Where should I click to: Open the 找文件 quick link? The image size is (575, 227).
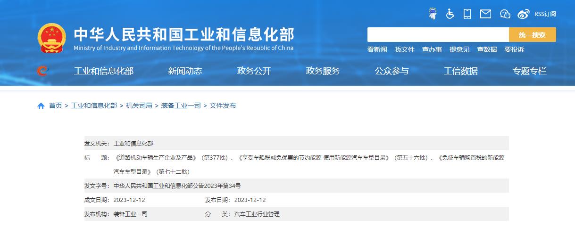click(405, 49)
